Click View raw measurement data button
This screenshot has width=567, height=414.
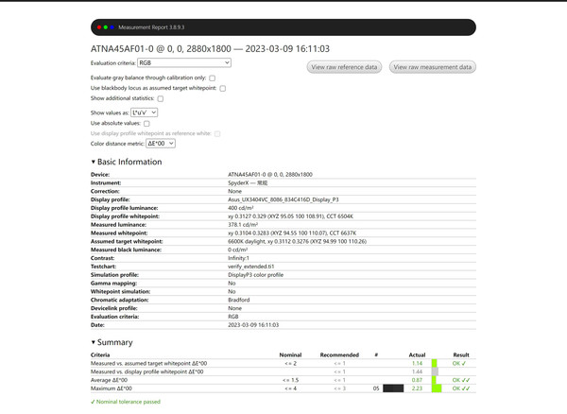[433, 67]
